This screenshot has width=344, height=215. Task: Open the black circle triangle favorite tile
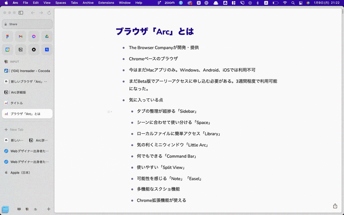(34, 49)
